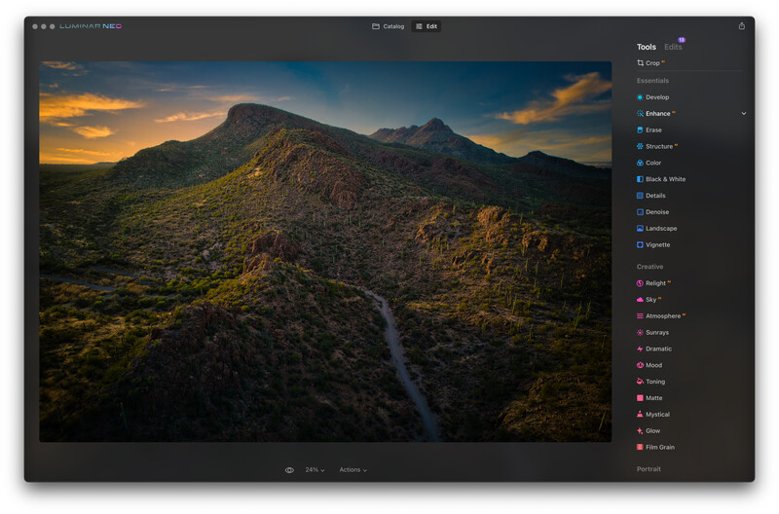Click the Develop label
This screenshot has width=779, height=514.
point(657,97)
